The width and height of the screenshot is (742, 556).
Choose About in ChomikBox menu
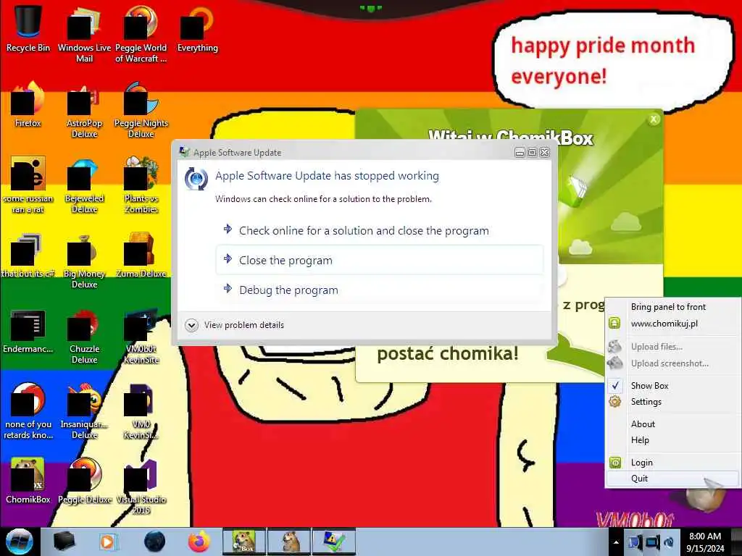672,424
